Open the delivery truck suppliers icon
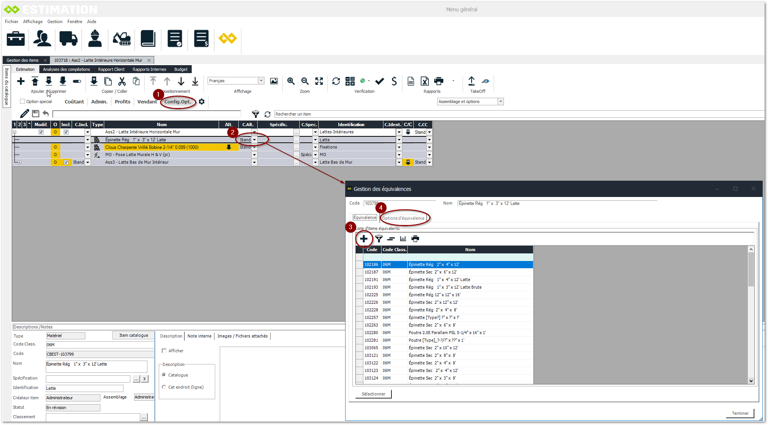Screen dimensions: 768x425 pos(68,39)
